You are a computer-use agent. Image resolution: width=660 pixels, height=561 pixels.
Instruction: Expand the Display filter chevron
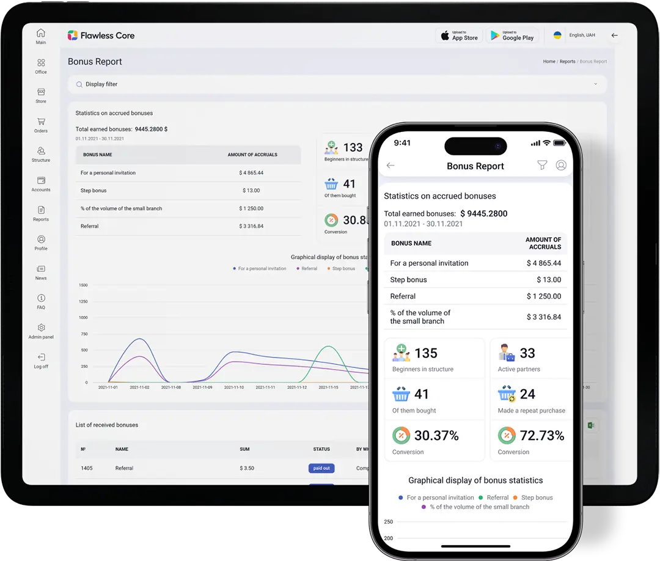[x=595, y=84]
